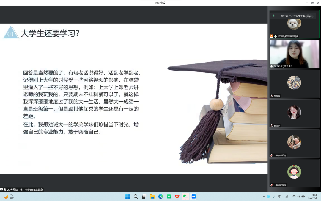
Task: Show hidden system tray icons
Action: click(264, 197)
